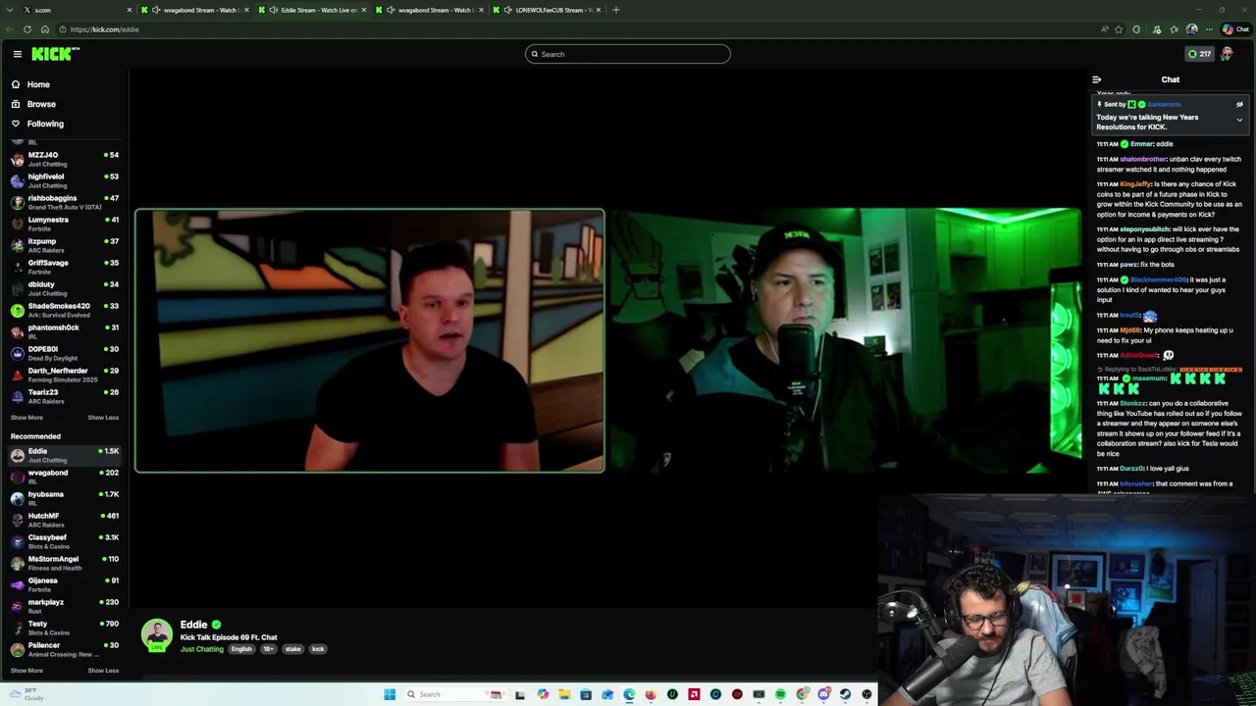Open the browser profile avatar
Screen dimensions: 1256x706
tap(1191, 29)
